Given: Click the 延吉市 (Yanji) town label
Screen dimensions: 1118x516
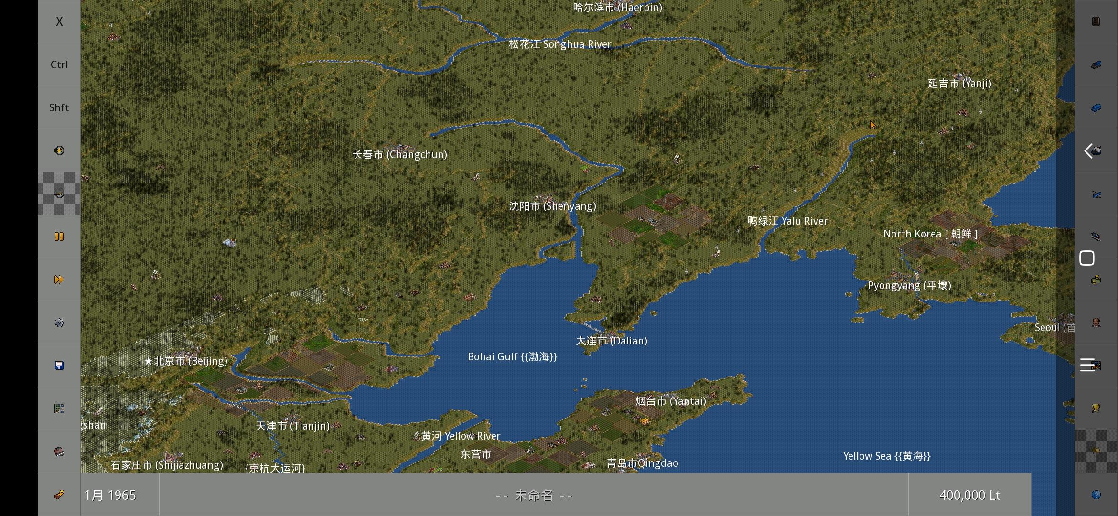Looking at the screenshot, I should (x=959, y=84).
